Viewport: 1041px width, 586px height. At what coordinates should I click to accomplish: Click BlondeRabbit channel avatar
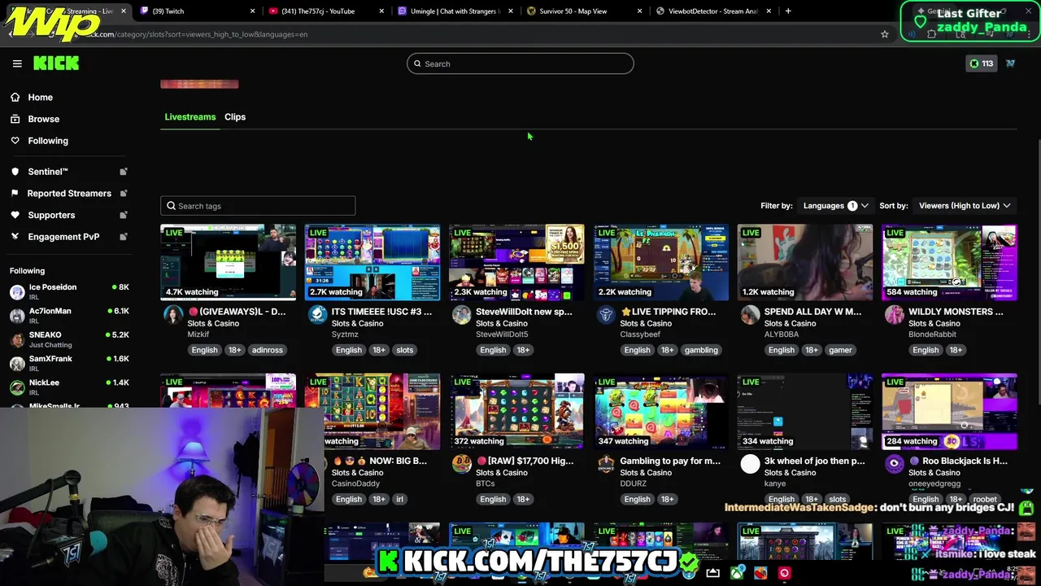(x=895, y=315)
